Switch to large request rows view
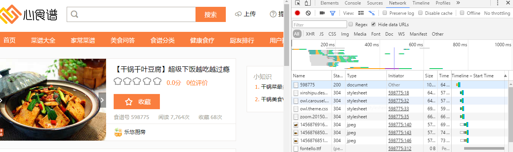The width and height of the screenshot is (513, 152). 361,13
